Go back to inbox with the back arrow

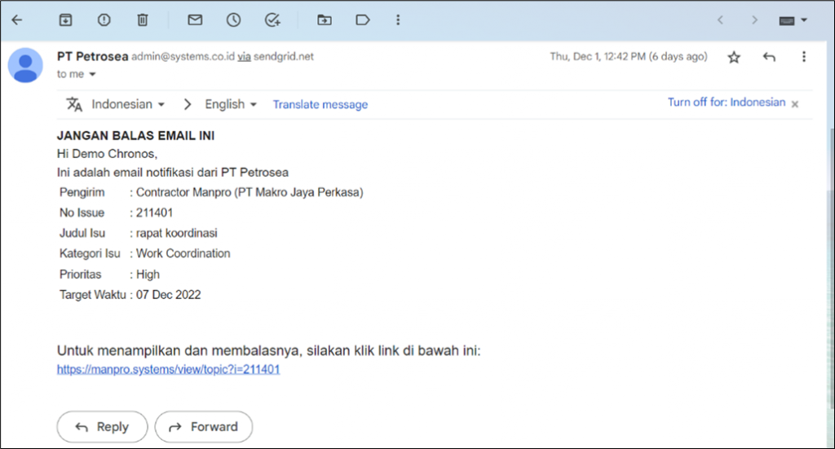(x=17, y=20)
